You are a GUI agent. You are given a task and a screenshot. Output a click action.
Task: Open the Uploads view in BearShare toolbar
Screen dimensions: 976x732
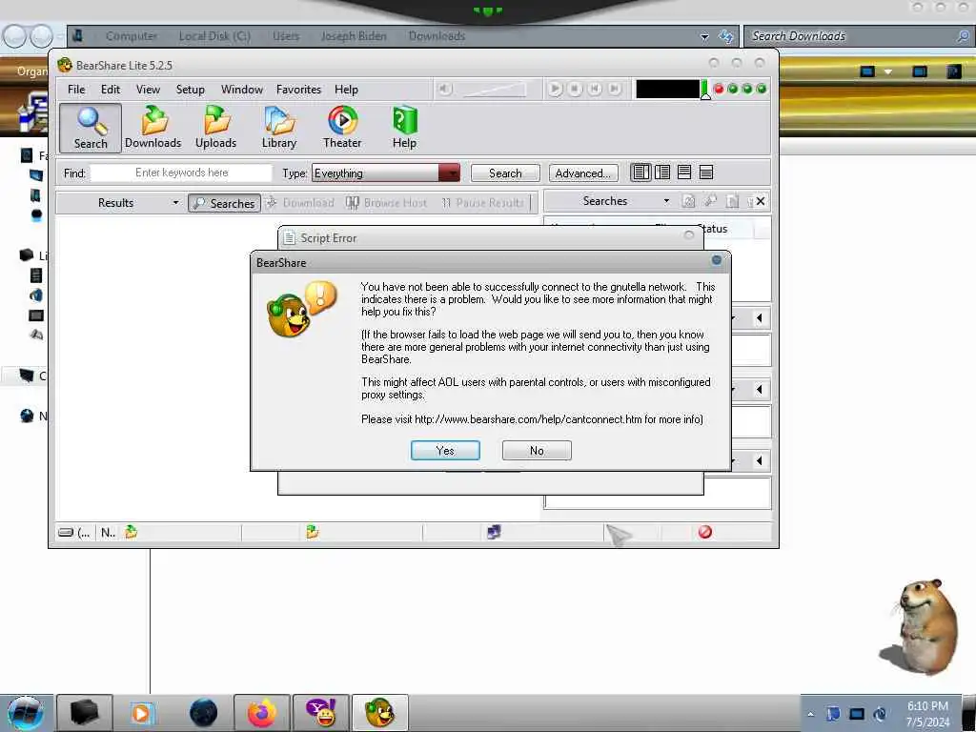tap(216, 128)
